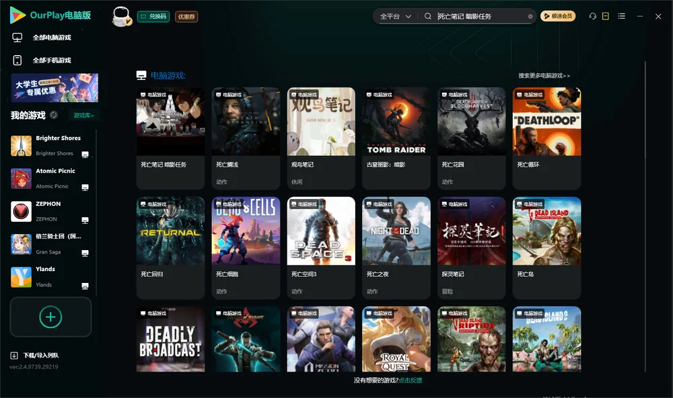This screenshot has height=398, width=673.
Task: Click the OurPlay logo icon
Action: tap(17, 15)
